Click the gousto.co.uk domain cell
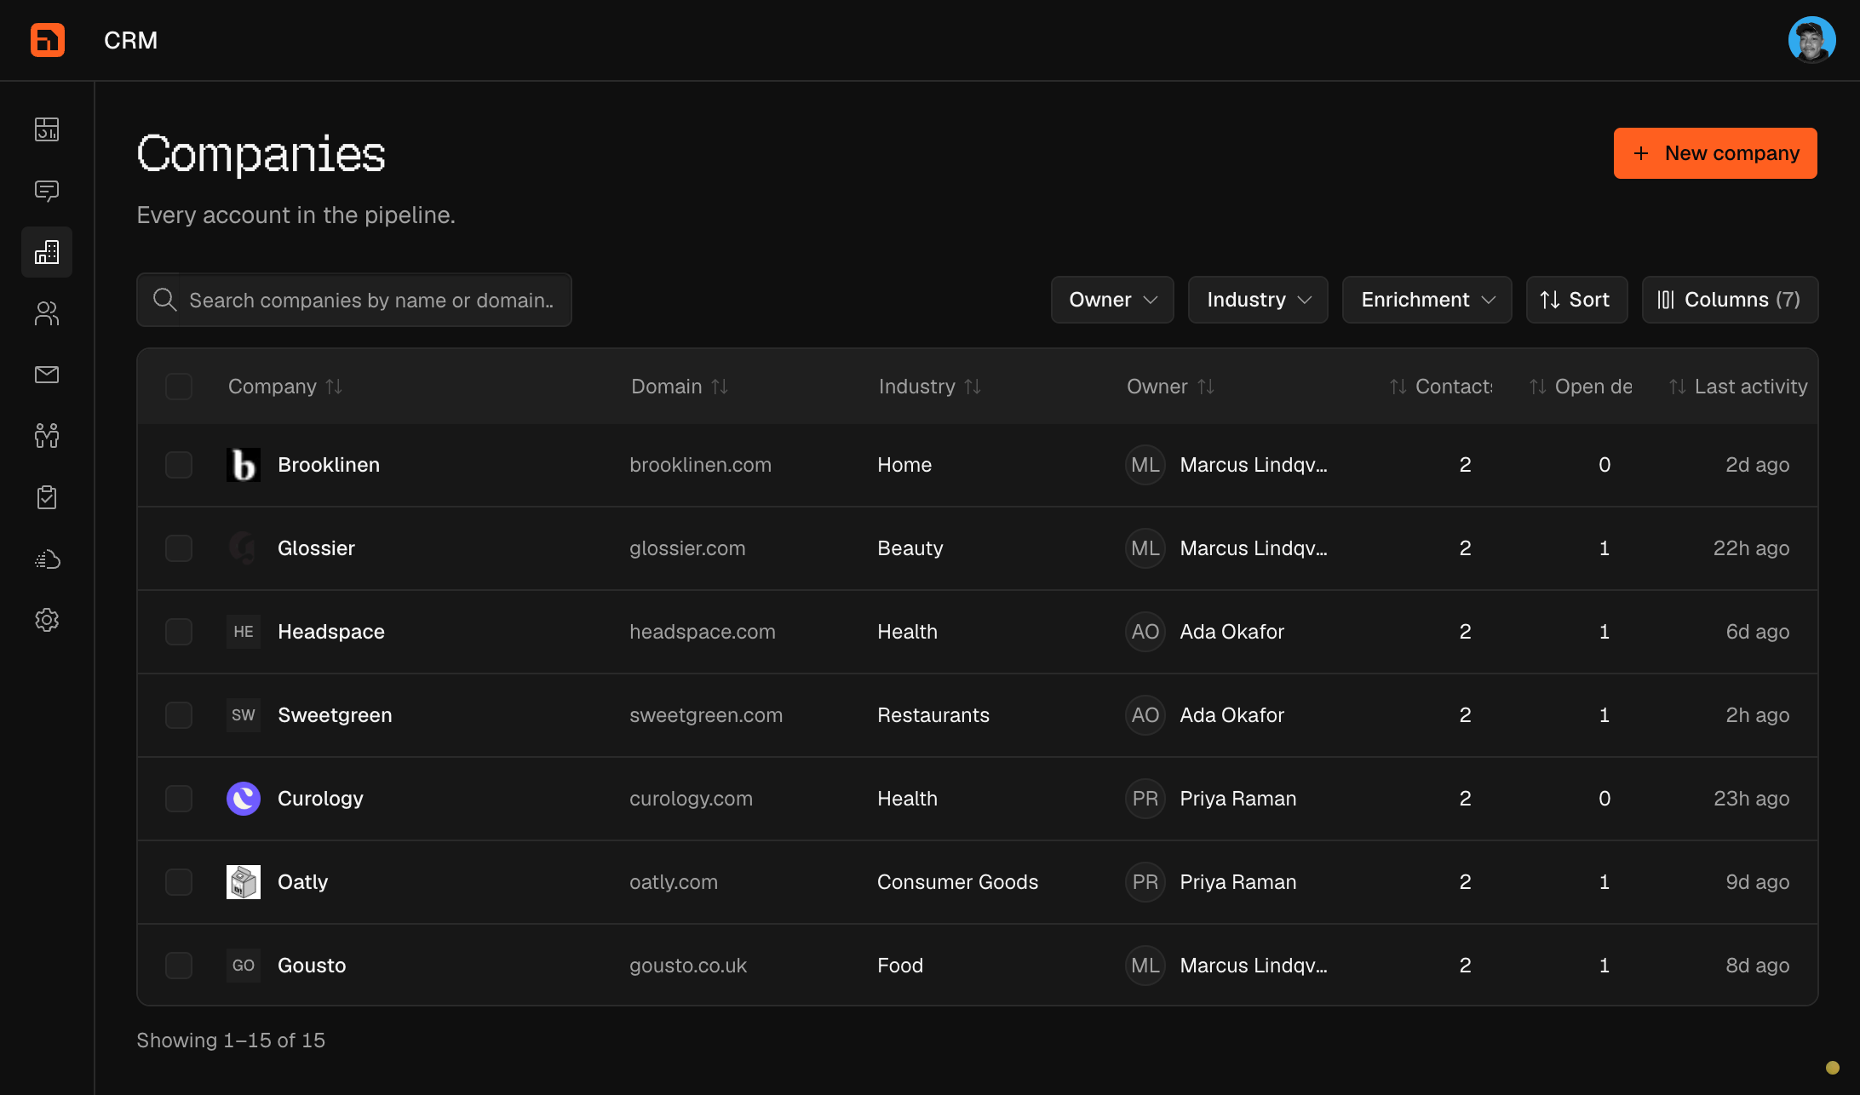 click(x=688, y=966)
